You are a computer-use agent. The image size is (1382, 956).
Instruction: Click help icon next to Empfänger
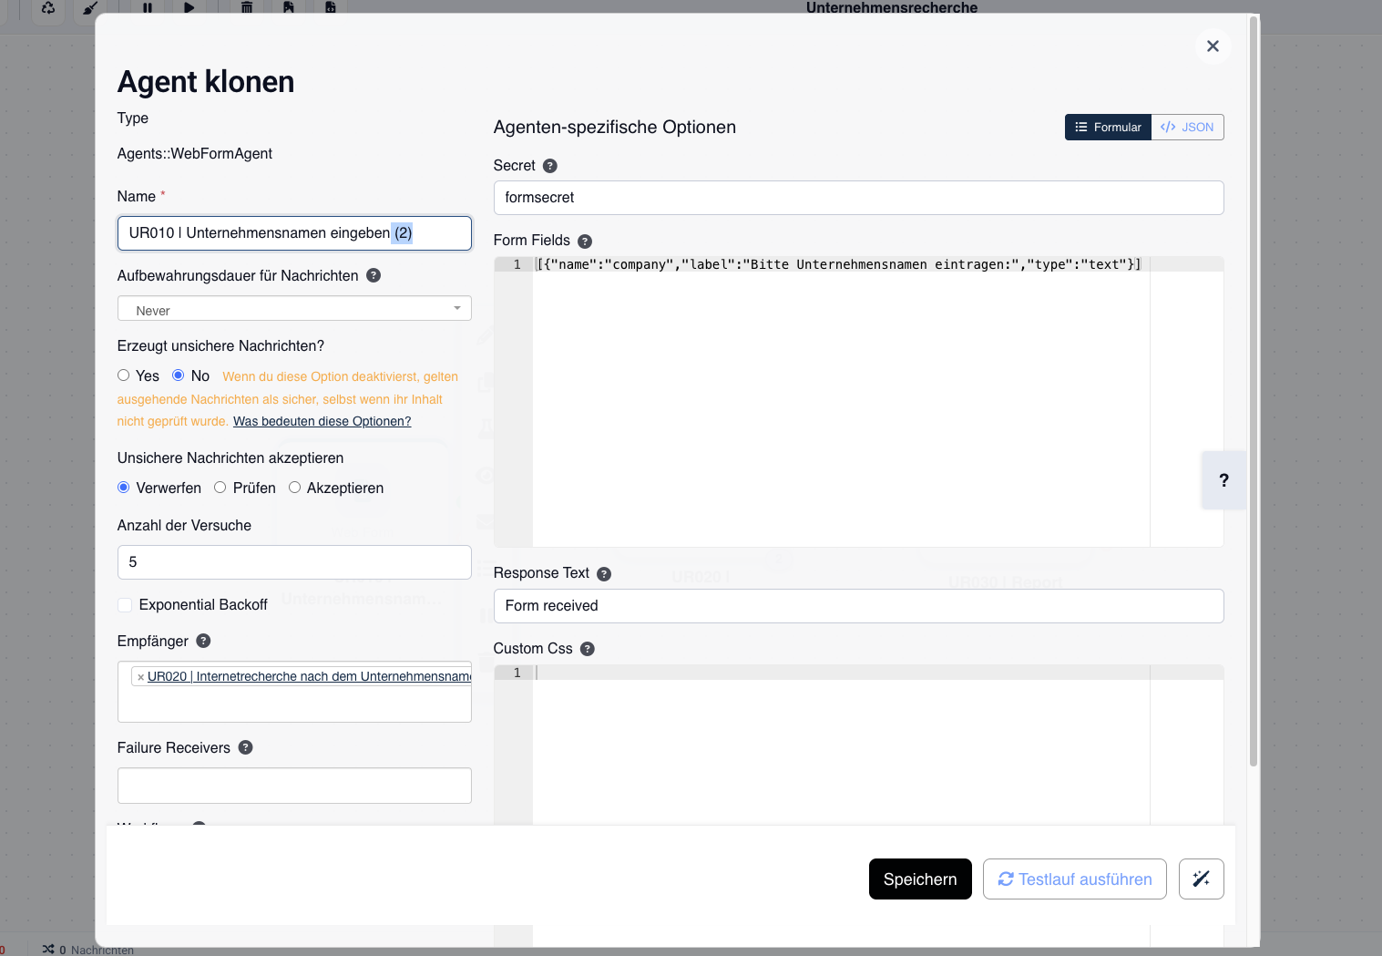coord(203,641)
